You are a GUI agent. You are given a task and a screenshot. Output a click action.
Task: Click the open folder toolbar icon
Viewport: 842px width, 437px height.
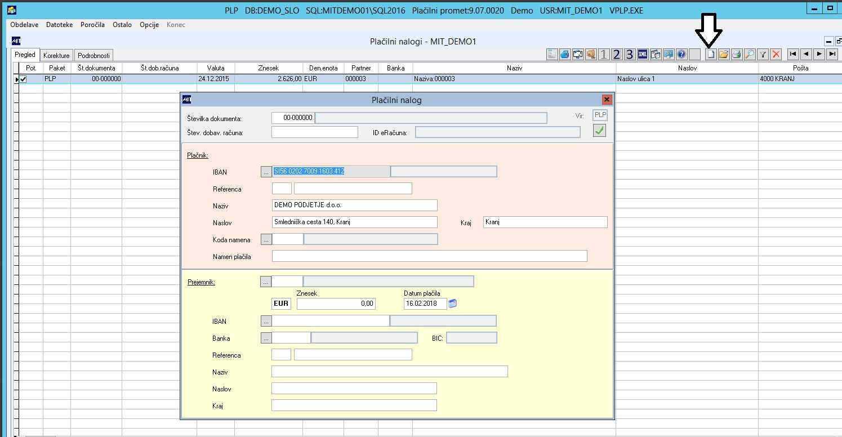(724, 54)
